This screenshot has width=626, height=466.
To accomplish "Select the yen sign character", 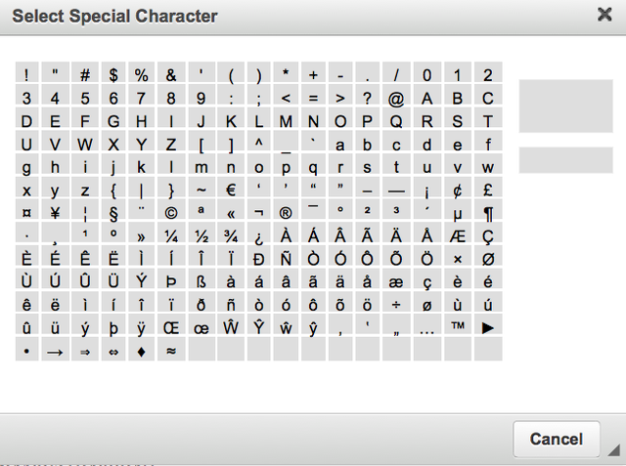I will [56, 213].
